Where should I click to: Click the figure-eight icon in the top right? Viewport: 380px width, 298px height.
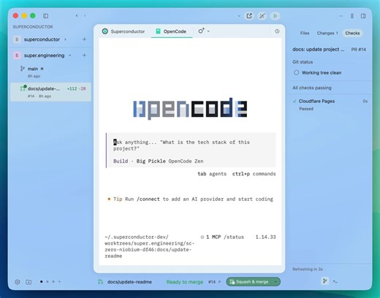point(352,16)
